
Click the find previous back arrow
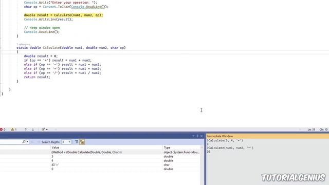(x=32, y=142)
